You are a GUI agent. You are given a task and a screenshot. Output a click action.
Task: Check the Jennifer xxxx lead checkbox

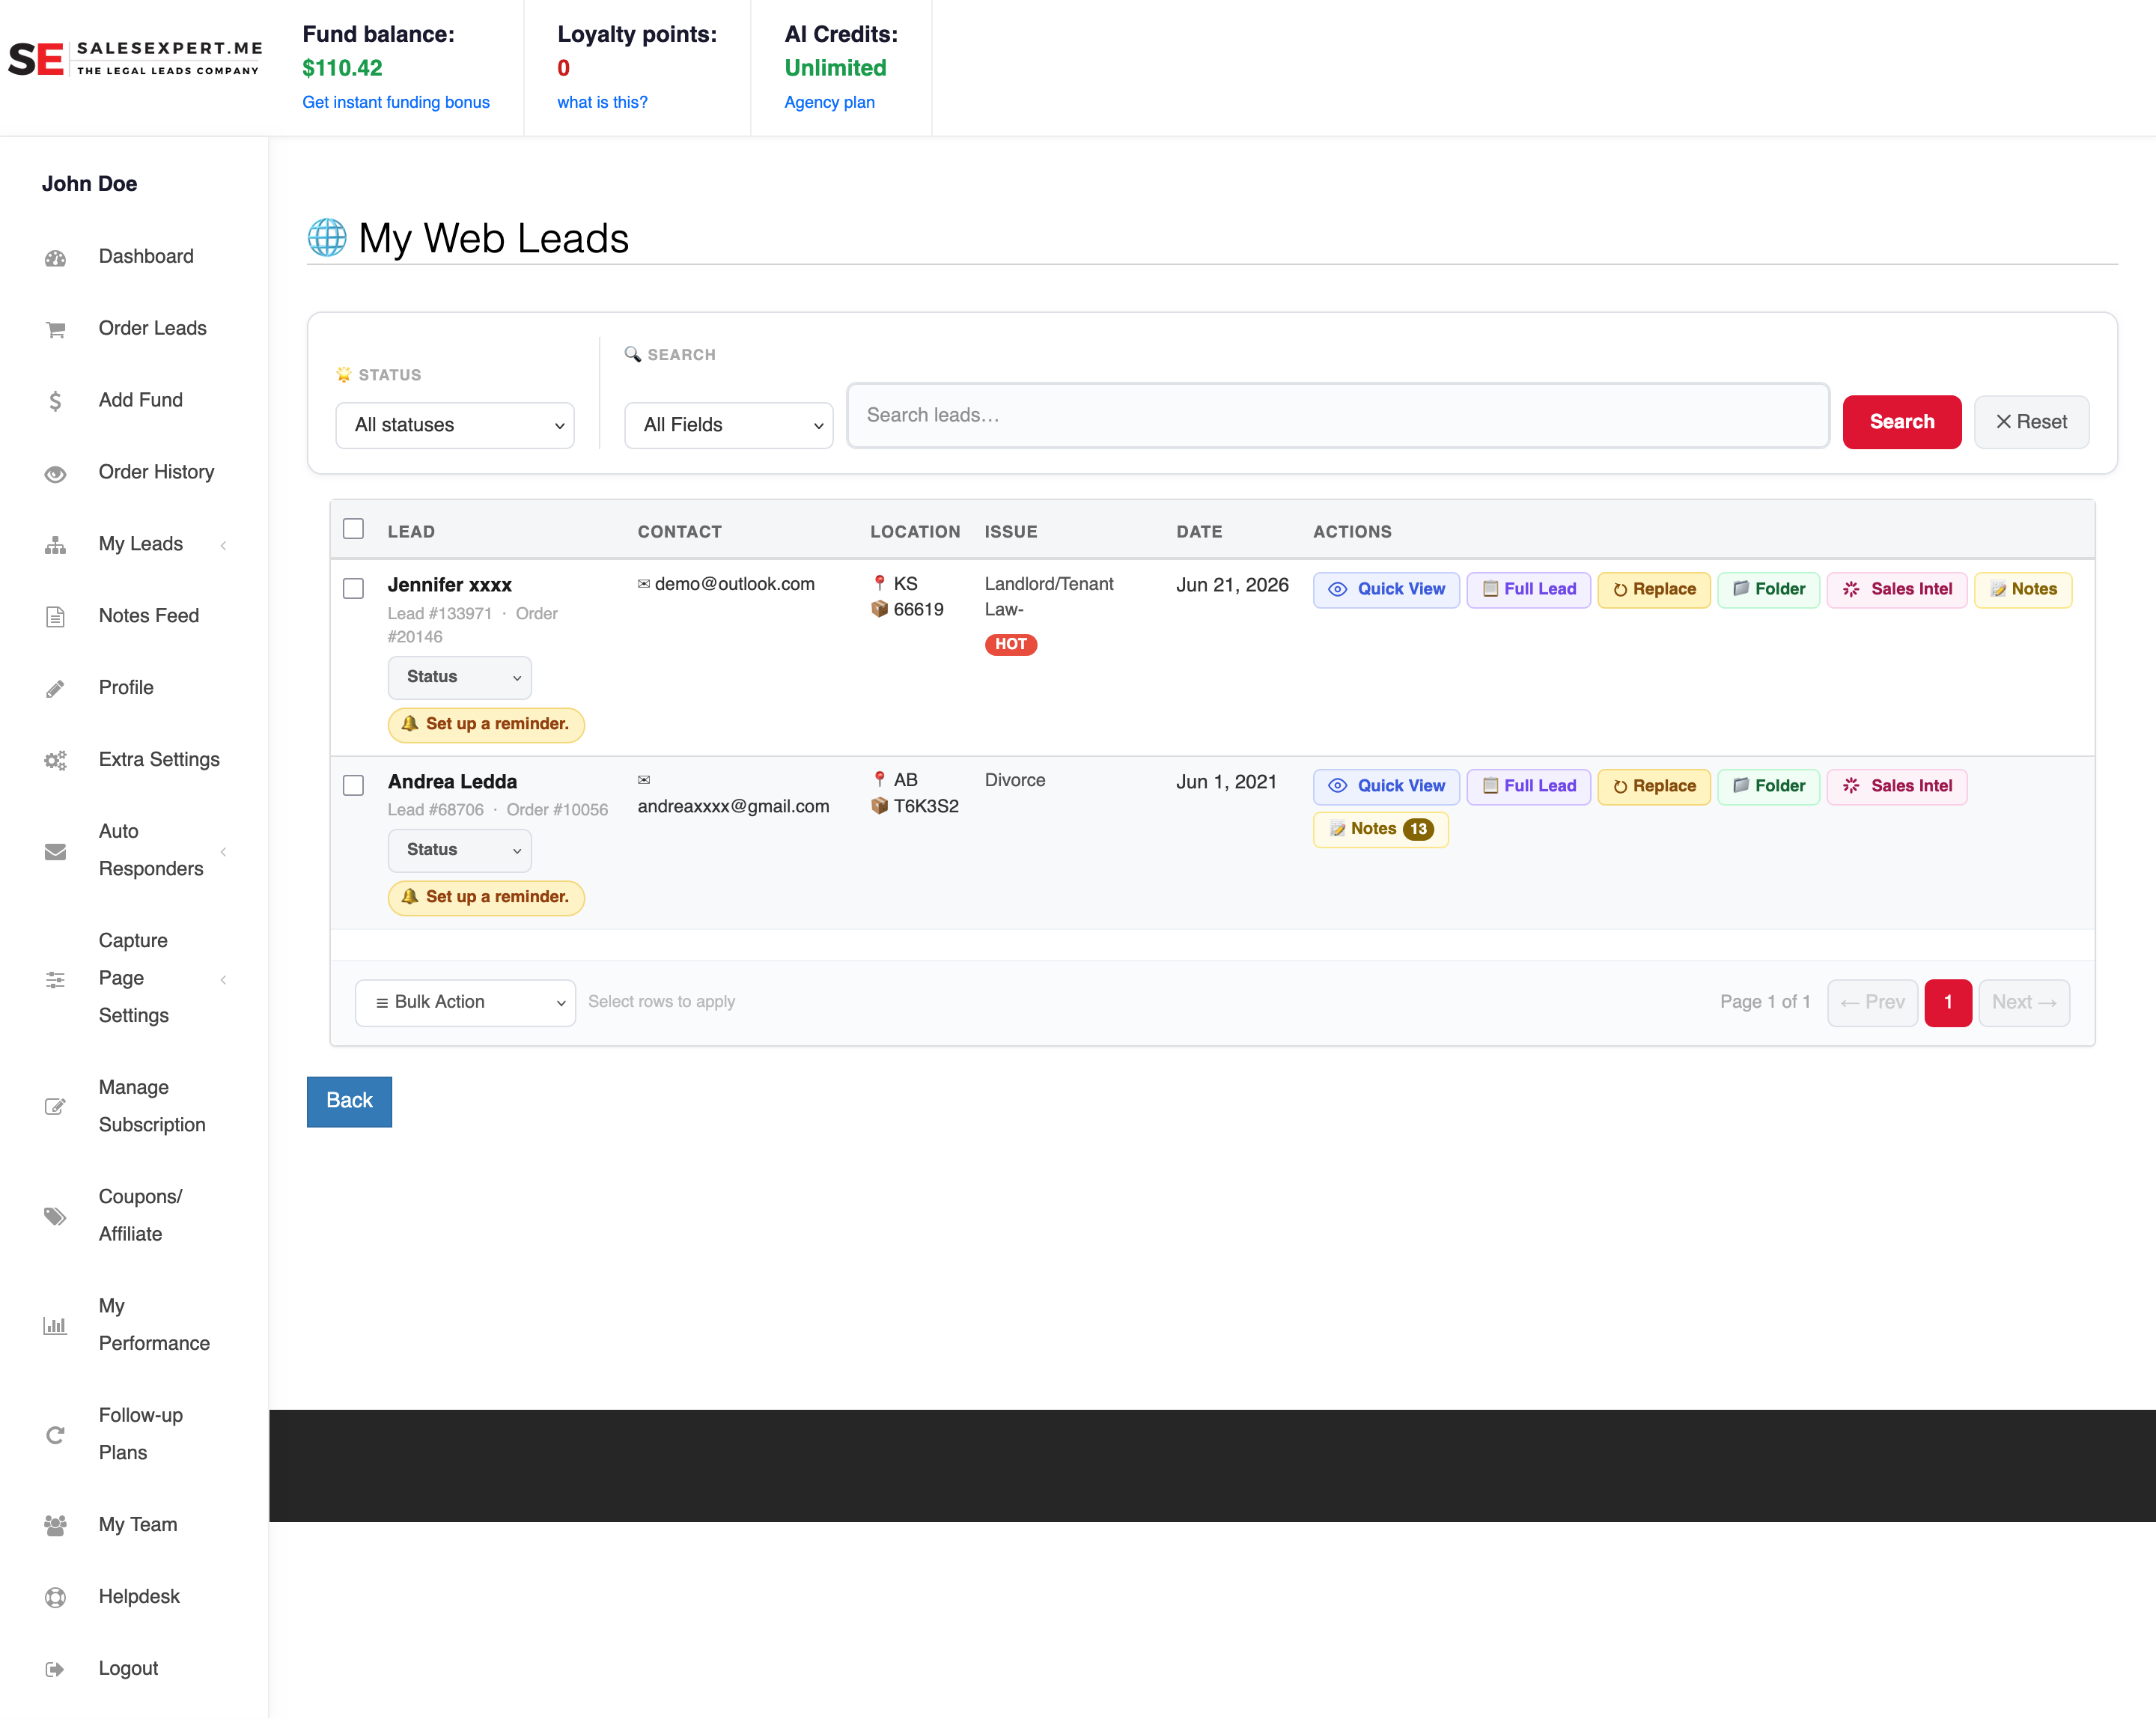(353, 588)
